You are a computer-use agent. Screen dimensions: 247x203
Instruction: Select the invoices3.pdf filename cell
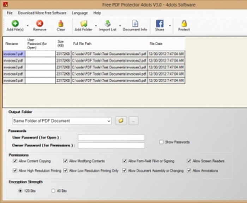click(14, 67)
